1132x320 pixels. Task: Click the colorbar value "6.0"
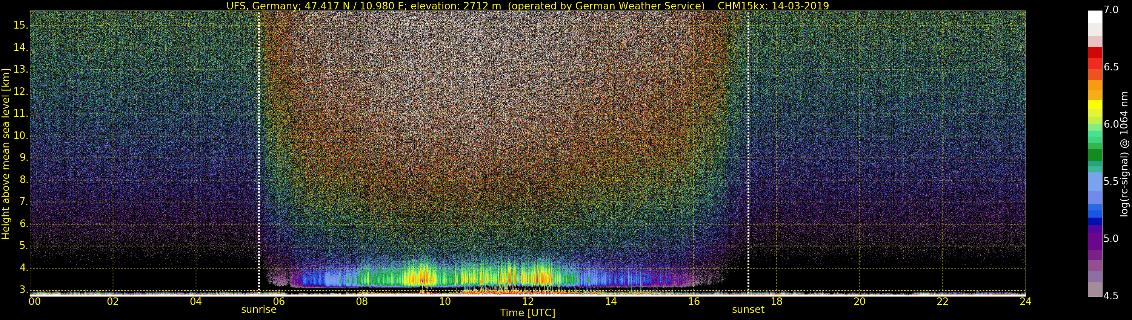(x=1111, y=125)
